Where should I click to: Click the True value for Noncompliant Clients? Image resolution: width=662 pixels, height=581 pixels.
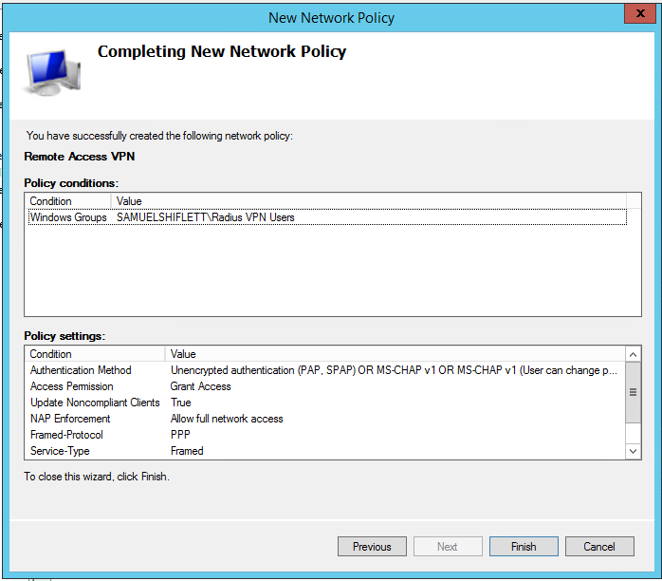pyautogui.click(x=181, y=403)
